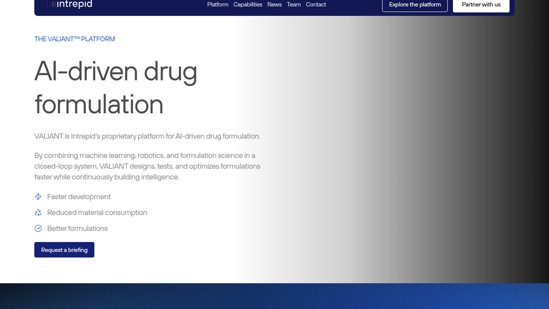The image size is (549, 309).
Task: Click the Better formulations text
Action: tap(77, 228)
